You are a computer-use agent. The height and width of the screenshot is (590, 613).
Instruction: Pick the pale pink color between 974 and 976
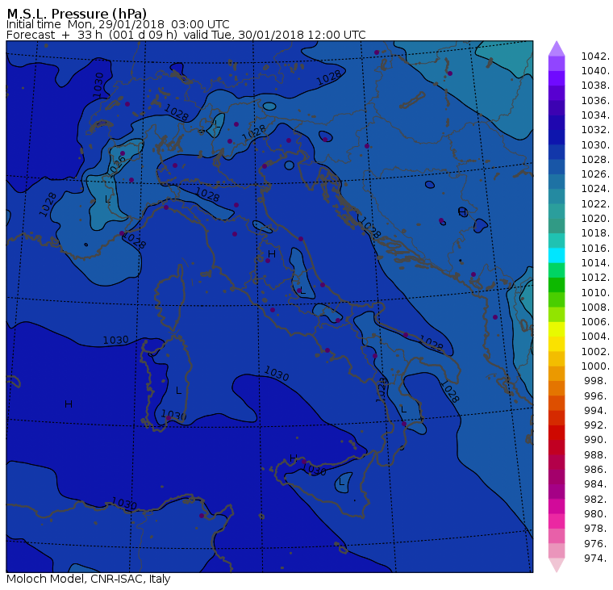click(557, 550)
